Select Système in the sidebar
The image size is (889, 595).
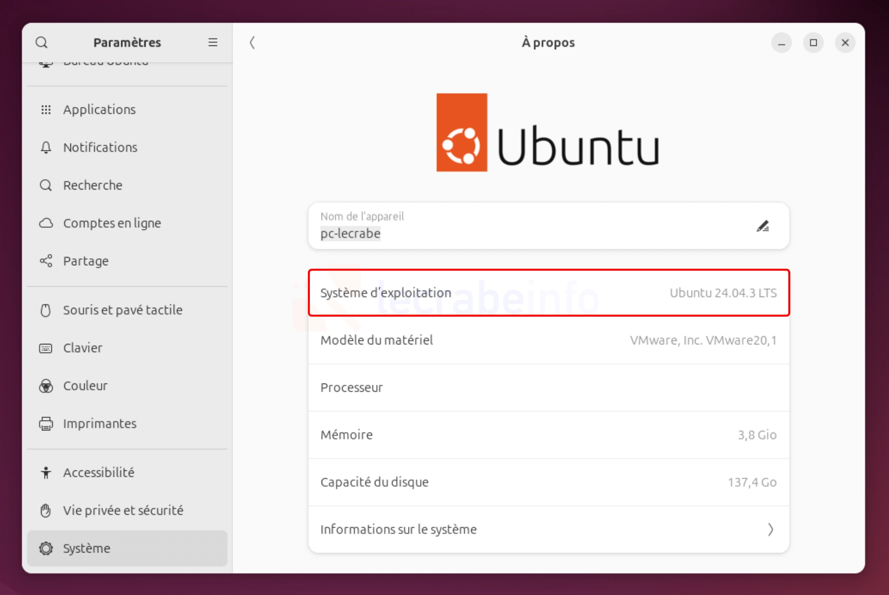tap(128, 548)
